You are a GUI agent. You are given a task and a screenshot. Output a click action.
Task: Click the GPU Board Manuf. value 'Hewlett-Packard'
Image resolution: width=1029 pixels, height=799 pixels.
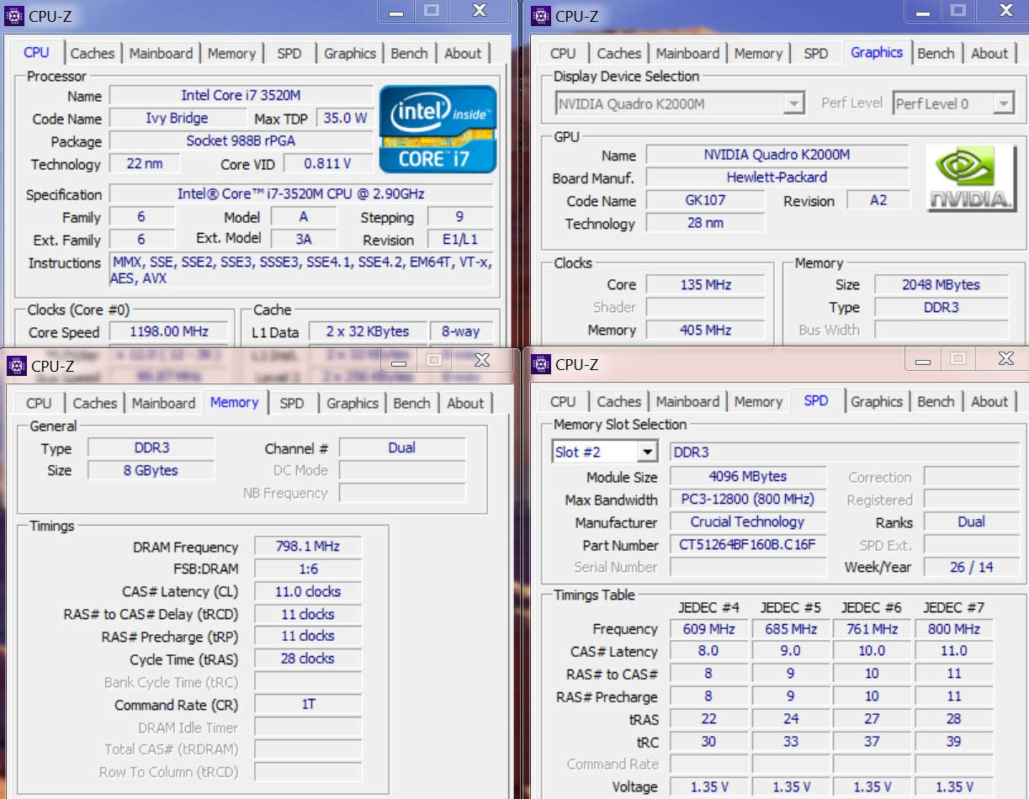777,177
